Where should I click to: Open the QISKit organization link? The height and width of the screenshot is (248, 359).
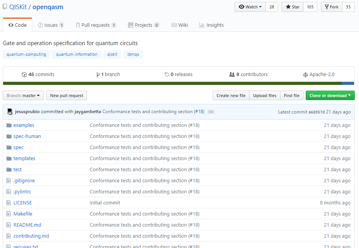pos(18,7)
